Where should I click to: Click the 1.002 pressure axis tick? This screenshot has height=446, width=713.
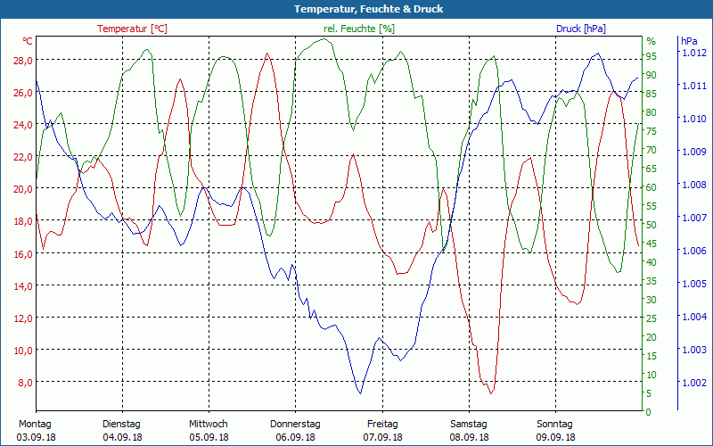[693, 383]
